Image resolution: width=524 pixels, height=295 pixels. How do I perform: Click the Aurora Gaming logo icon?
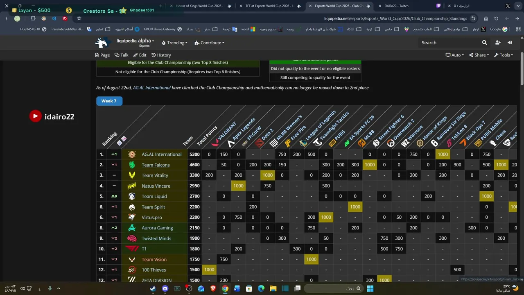click(x=132, y=228)
